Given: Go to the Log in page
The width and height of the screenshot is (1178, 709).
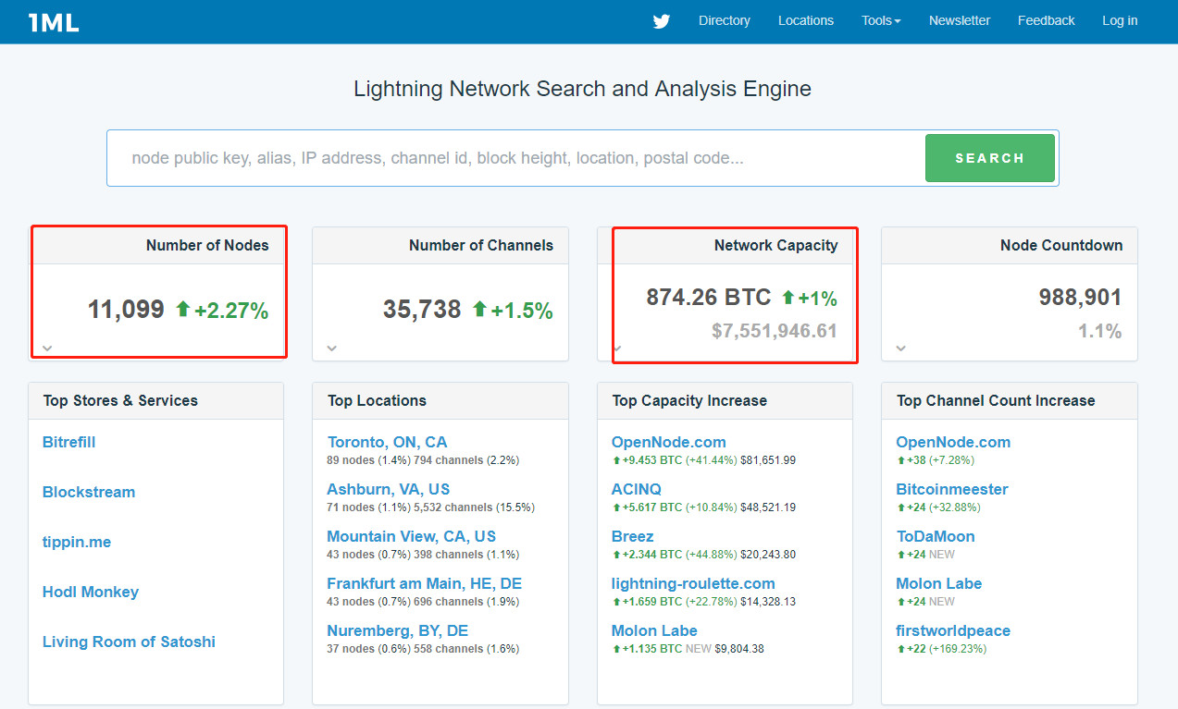Looking at the screenshot, I should coord(1120,20).
